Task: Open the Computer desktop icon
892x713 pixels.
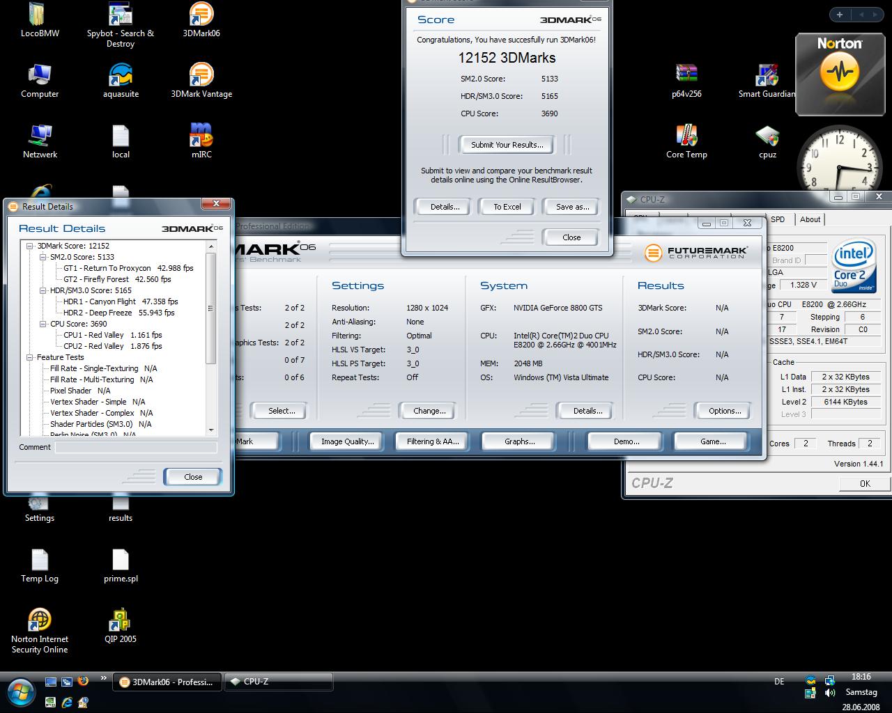Action: [40, 81]
